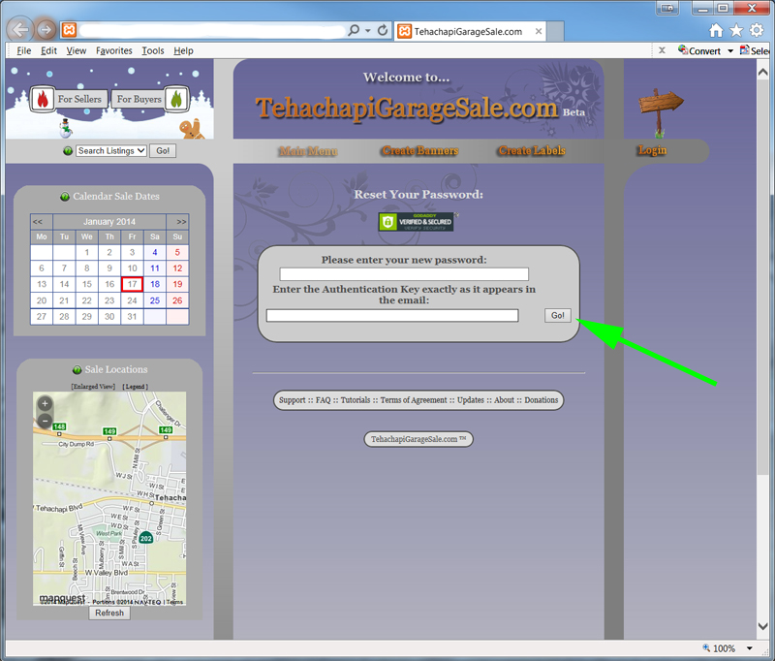Screen dimensions: 775x661
Task: Open the Terms of Agreement link
Action: click(x=414, y=400)
